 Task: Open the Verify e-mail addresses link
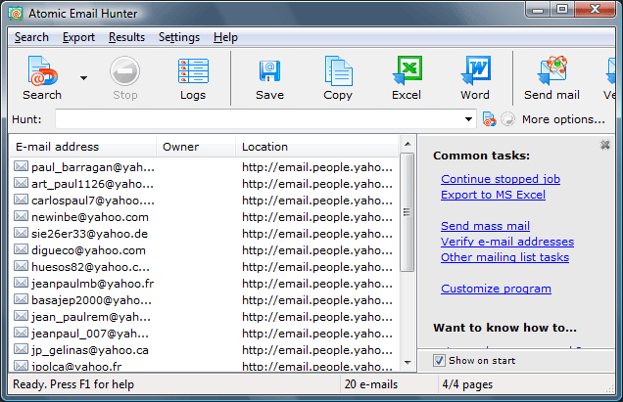click(507, 242)
